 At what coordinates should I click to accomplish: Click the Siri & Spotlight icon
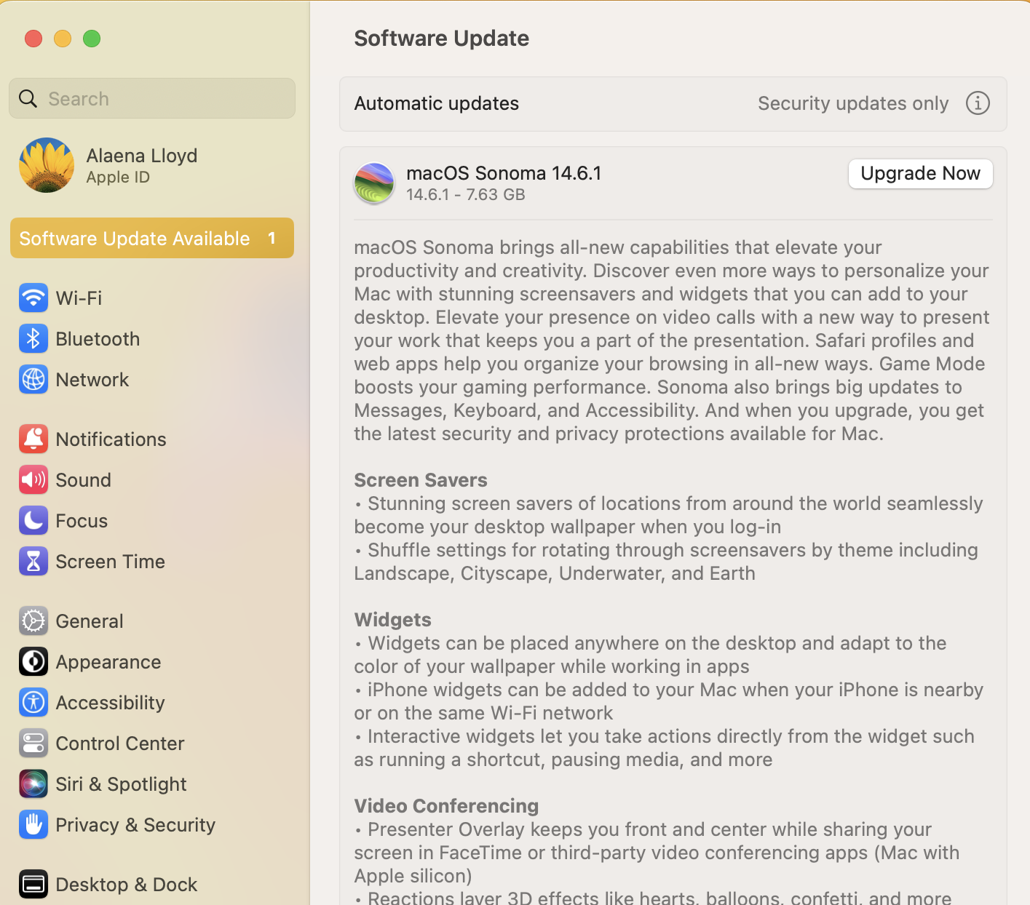coord(33,784)
